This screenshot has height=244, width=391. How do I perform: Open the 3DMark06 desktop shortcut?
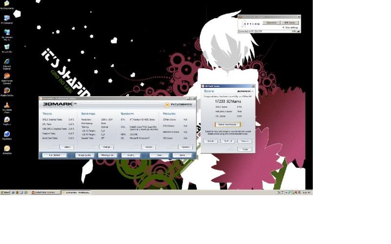[7, 150]
